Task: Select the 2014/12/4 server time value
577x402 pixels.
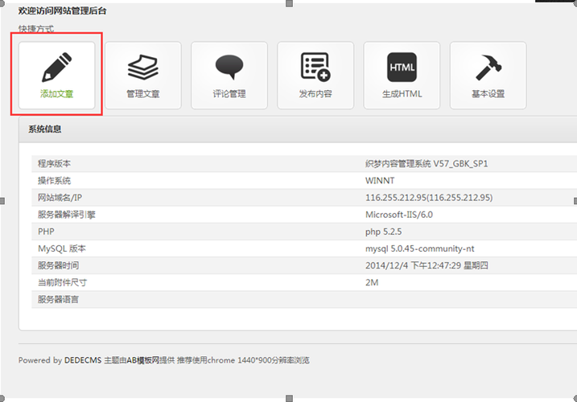Action: 427,265
